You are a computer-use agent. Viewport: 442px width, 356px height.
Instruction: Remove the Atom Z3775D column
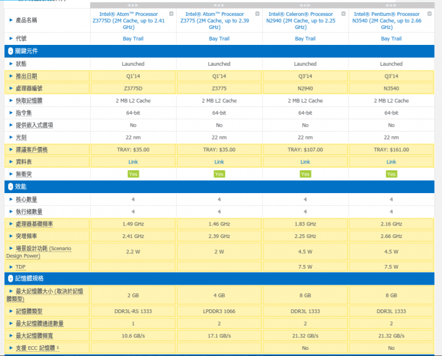point(171,14)
